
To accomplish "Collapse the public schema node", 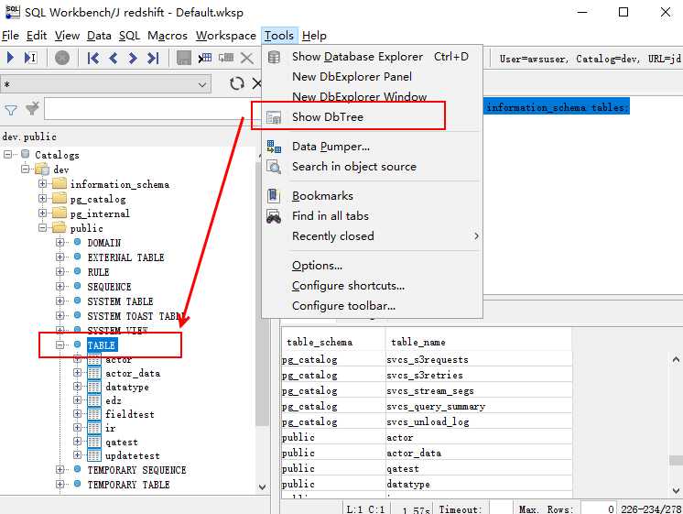I will (x=42, y=227).
